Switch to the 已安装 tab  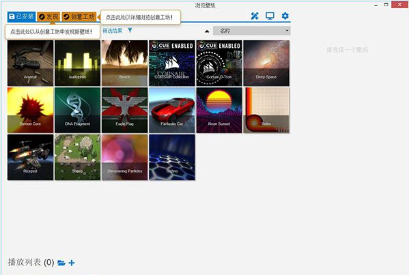[21, 16]
